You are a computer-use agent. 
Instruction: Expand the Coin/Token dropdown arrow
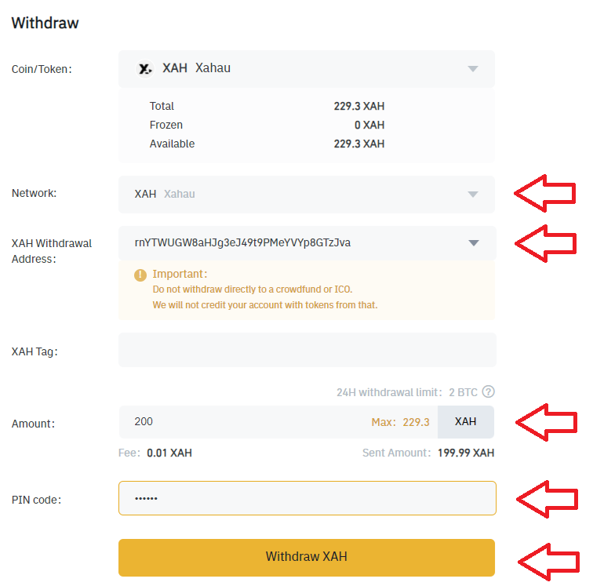tap(473, 69)
